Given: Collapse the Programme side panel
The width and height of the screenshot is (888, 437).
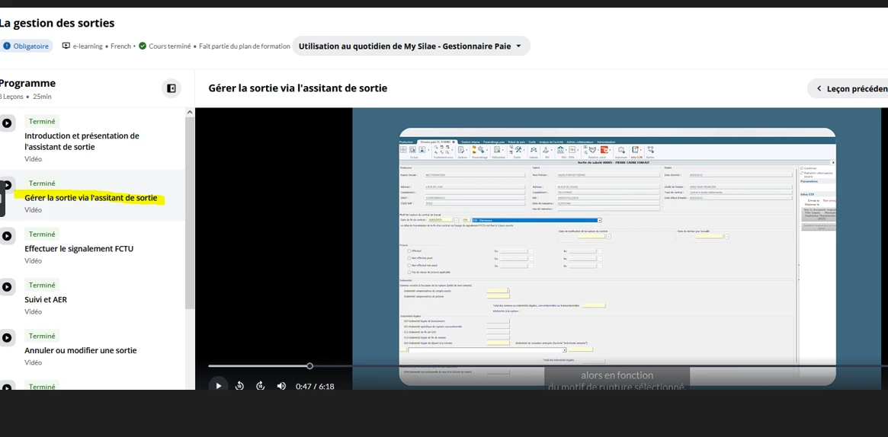Looking at the screenshot, I should tap(171, 88).
